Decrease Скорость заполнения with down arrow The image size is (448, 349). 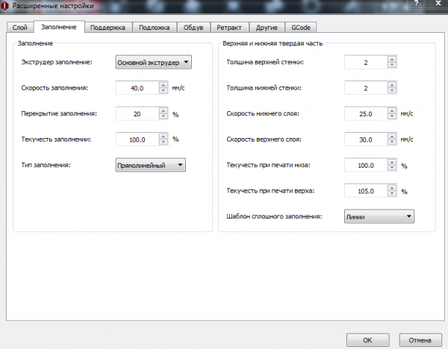pyautogui.click(x=164, y=91)
